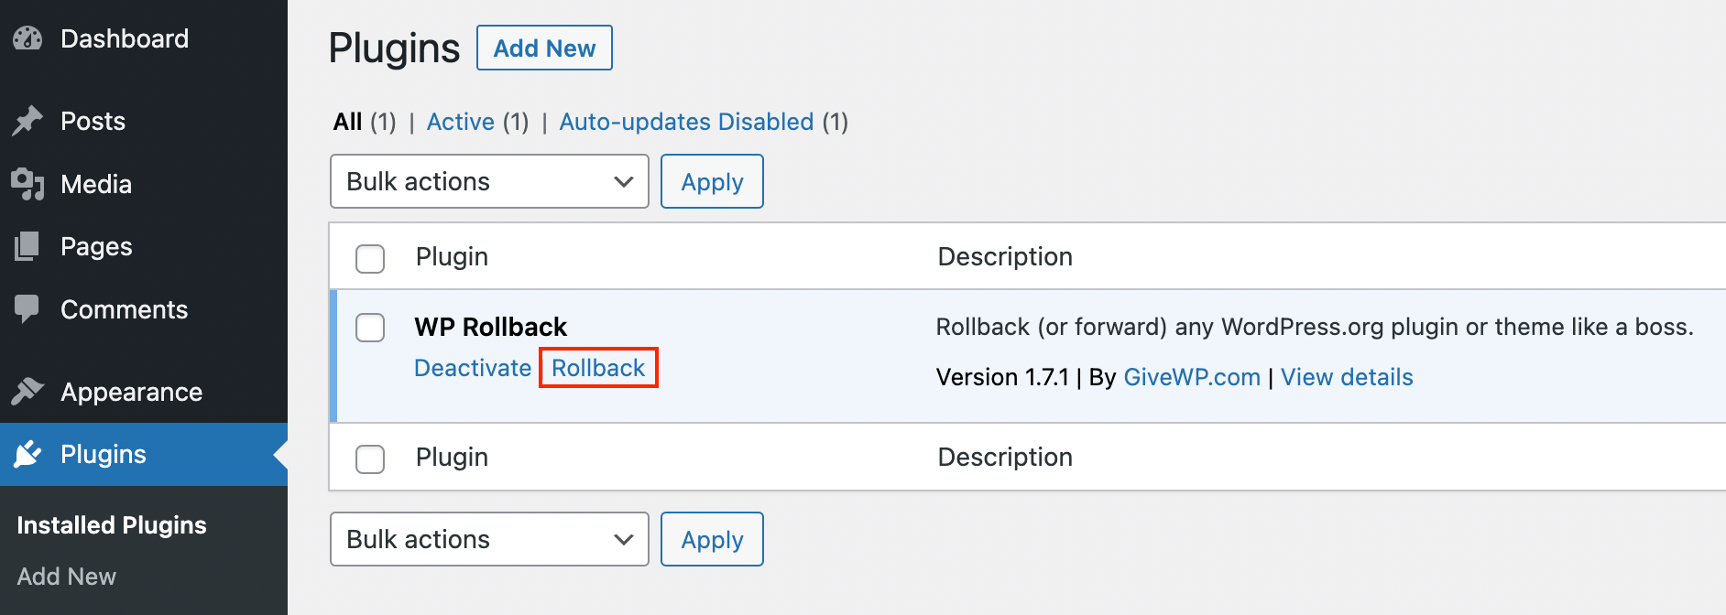Select all plugins via the header checkbox
The height and width of the screenshot is (615, 1726).
pos(370,259)
